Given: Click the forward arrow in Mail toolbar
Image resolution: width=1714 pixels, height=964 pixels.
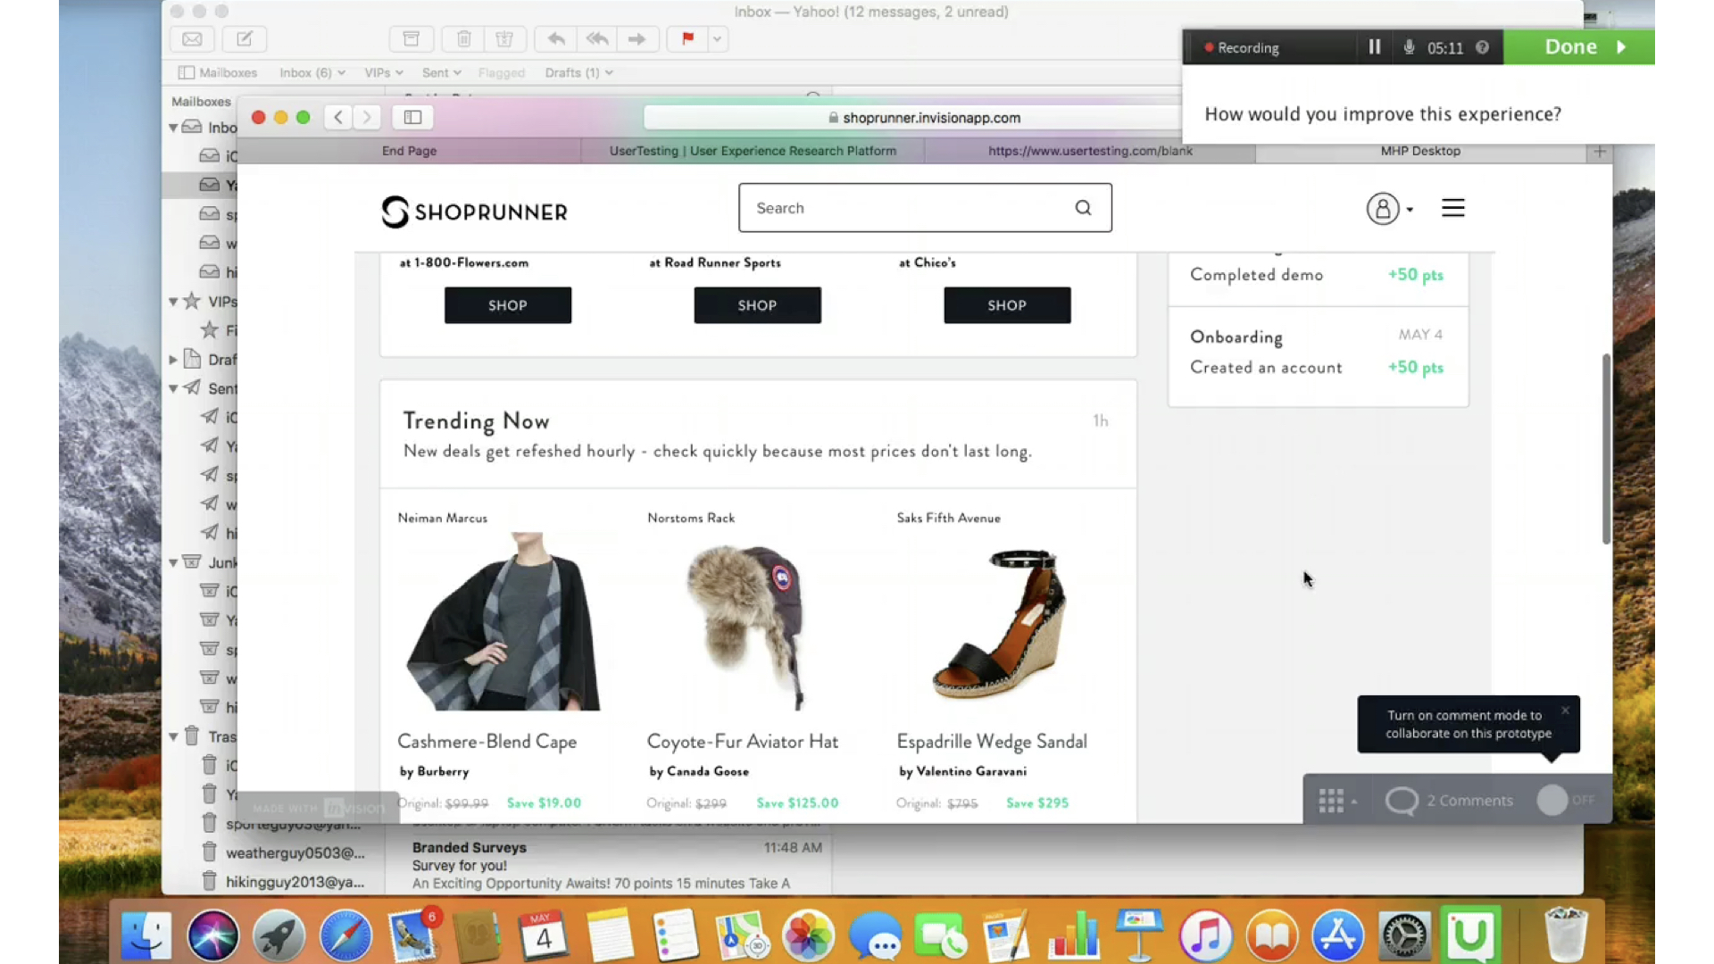Looking at the screenshot, I should [x=637, y=39].
